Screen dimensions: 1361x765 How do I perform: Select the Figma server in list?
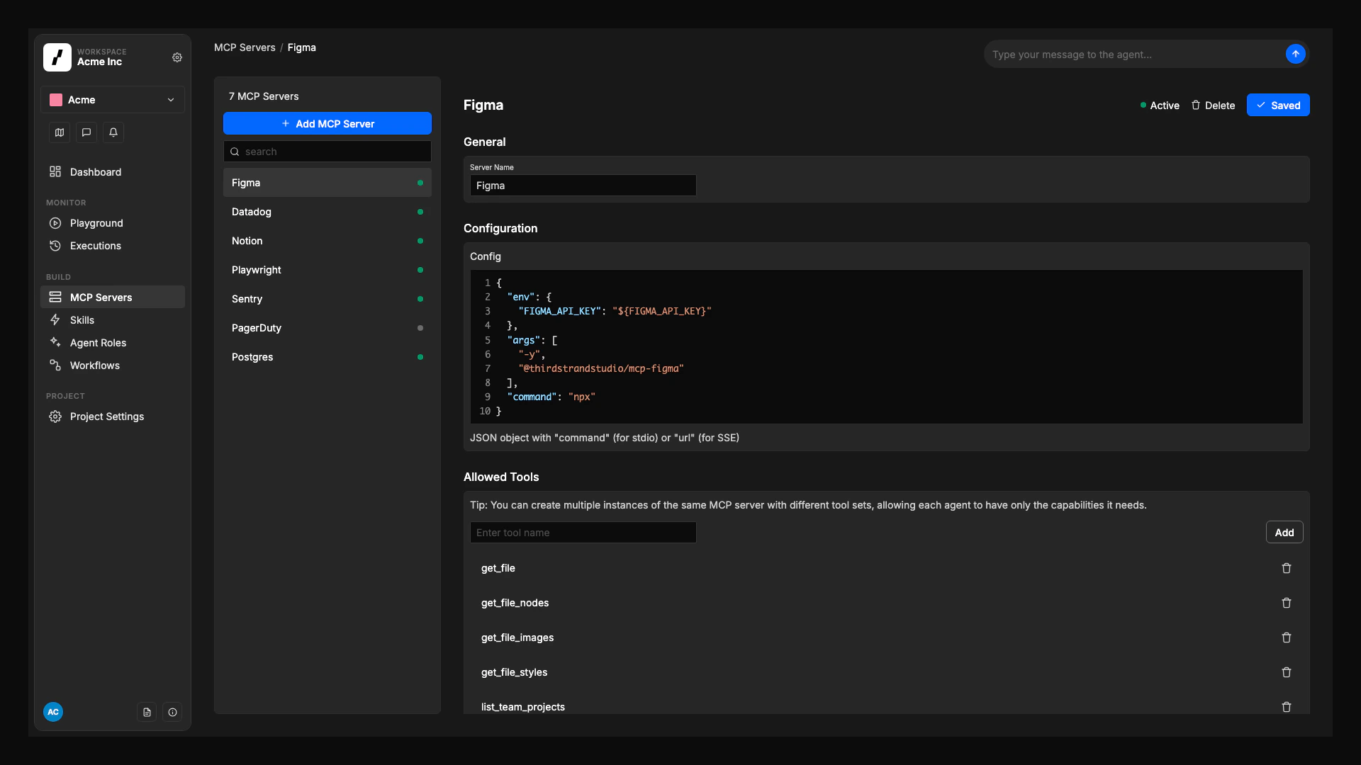click(327, 183)
